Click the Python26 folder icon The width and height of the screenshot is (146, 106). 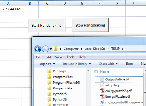[49, 99]
